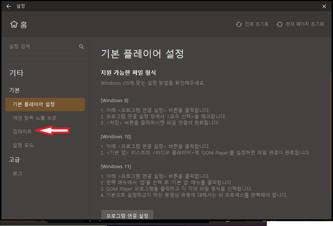Viewport: 333px width, 226px height.
Task: Click the [Windows 10] label
Action: click(116, 137)
